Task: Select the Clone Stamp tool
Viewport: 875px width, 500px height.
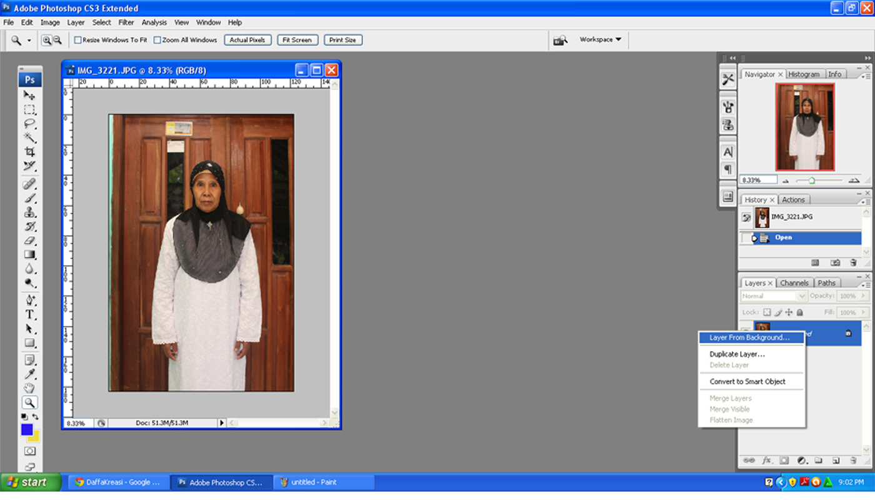Action: (x=29, y=212)
